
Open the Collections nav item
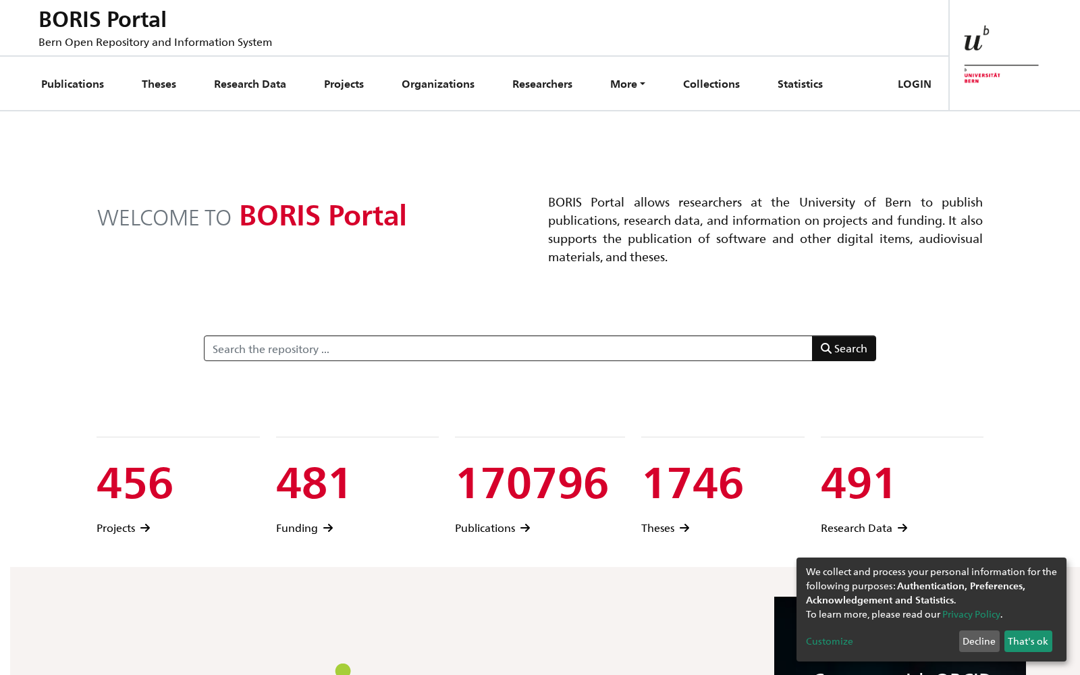tap(711, 84)
